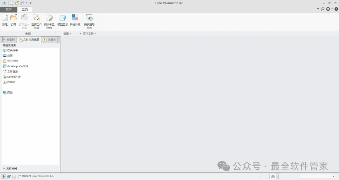This screenshot has height=180, width=339.
Task: Click the welcome message '欢迎使用 Creo Parametric 4.0'
Action: [x=38, y=176]
